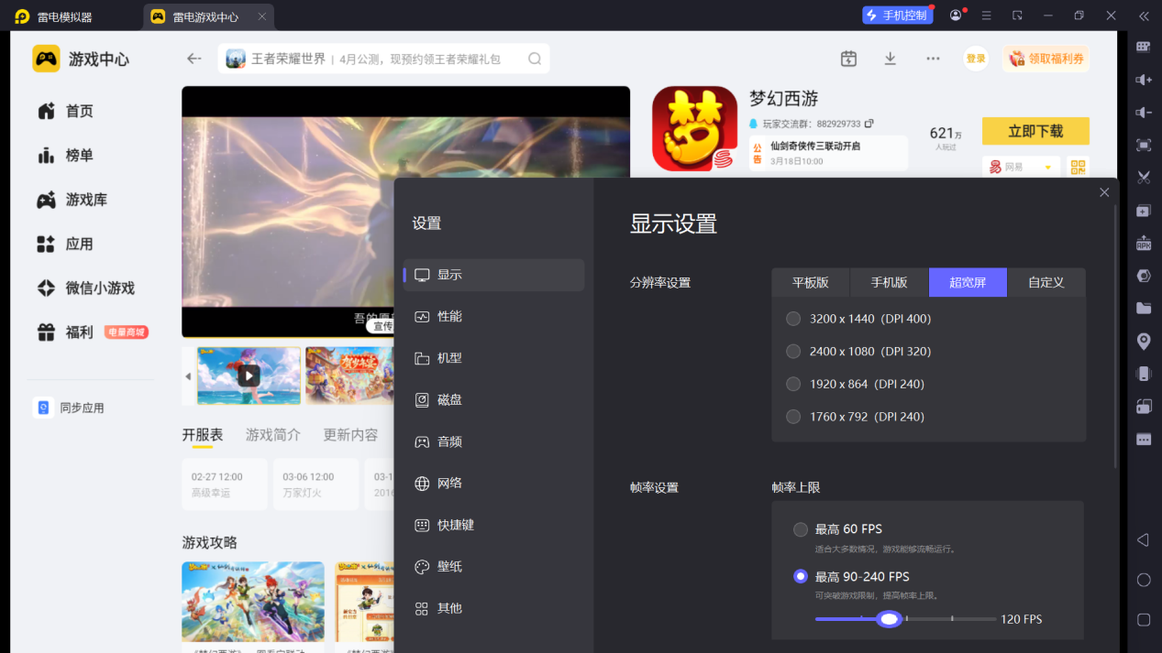Play the video thumbnail below the banner
The width and height of the screenshot is (1162, 653).
249,375
